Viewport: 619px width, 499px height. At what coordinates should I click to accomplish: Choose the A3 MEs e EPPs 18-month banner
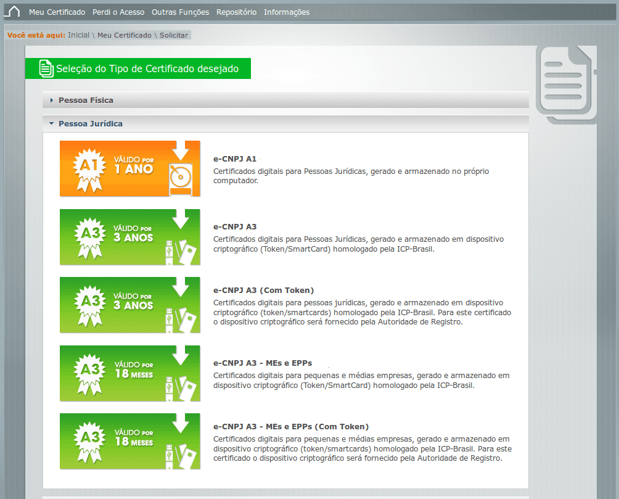pos(130,373)
